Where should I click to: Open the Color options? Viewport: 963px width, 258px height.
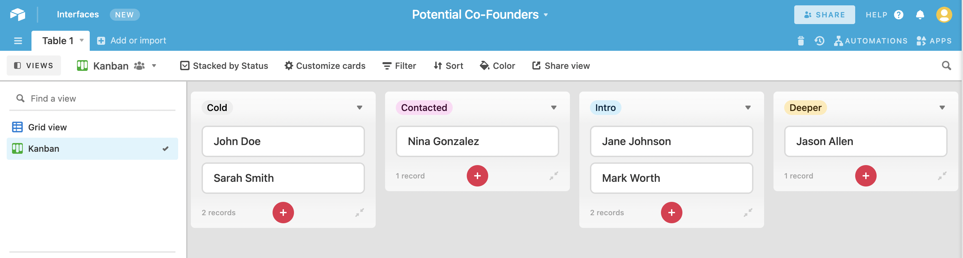pos(497,66)
